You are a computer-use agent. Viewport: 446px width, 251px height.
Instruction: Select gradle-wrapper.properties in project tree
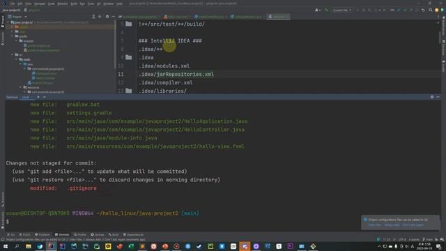point(42,50)
